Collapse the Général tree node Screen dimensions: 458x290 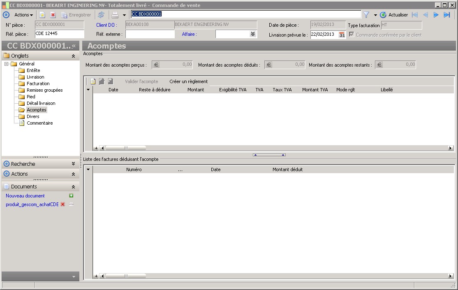[x=7, y=64]
